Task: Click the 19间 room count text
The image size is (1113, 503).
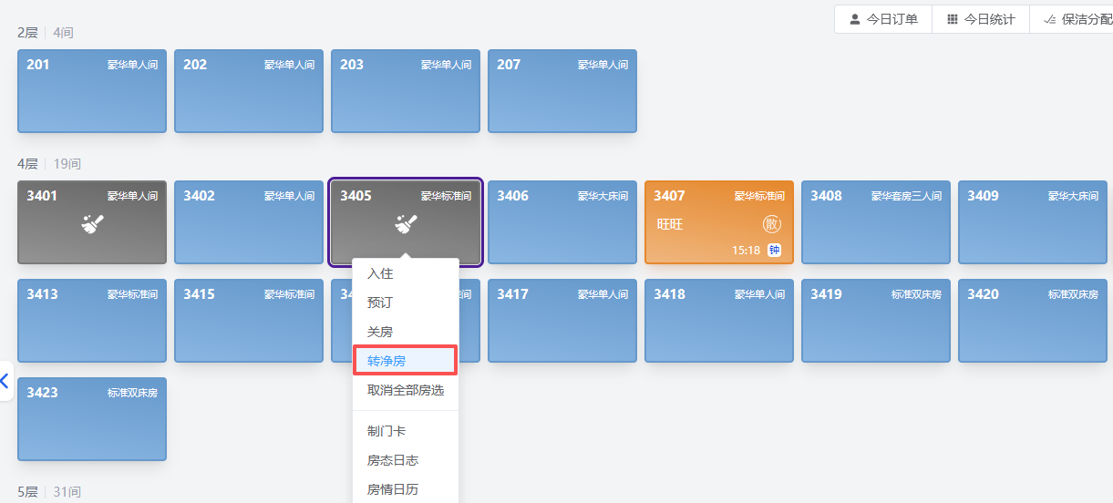Action: pos(67,164)
